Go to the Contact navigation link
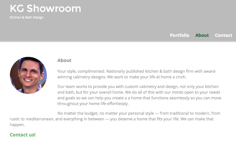Screen dimensions: 236x153 point(224,35)
